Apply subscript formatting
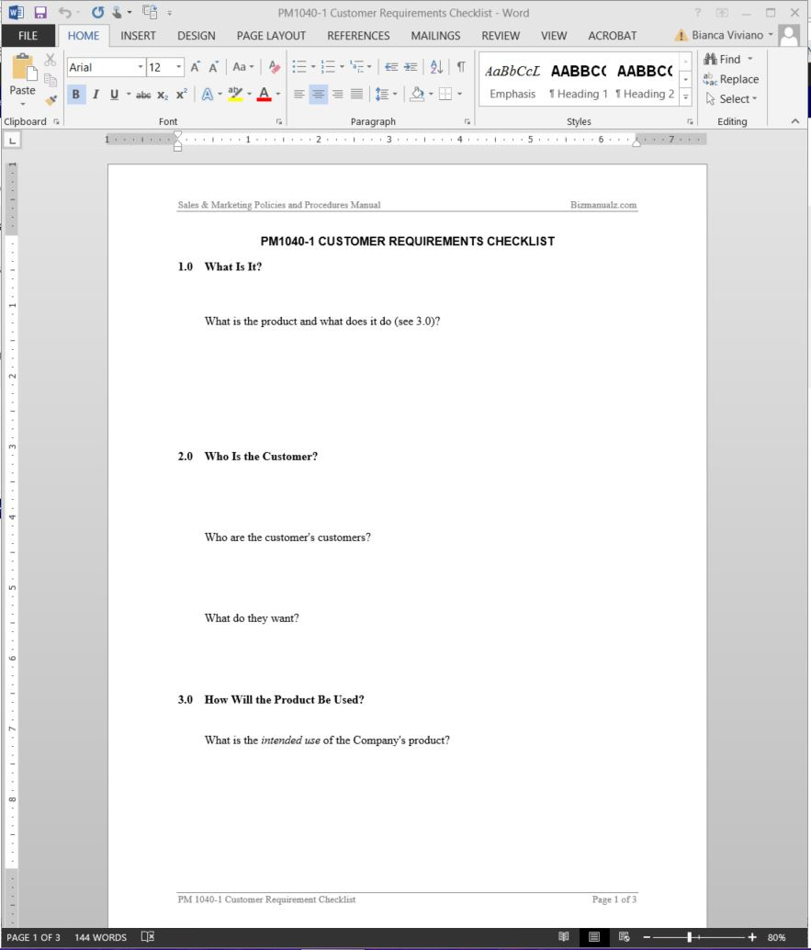 click(163, 95)
